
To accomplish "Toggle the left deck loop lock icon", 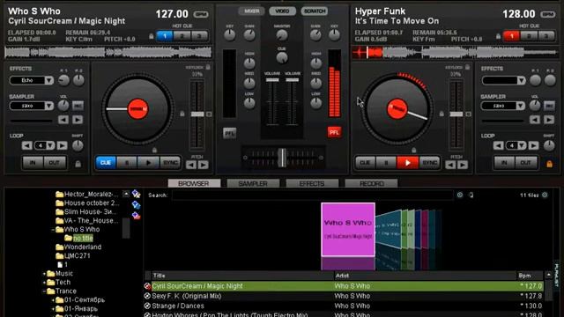I will click(78, 165).
